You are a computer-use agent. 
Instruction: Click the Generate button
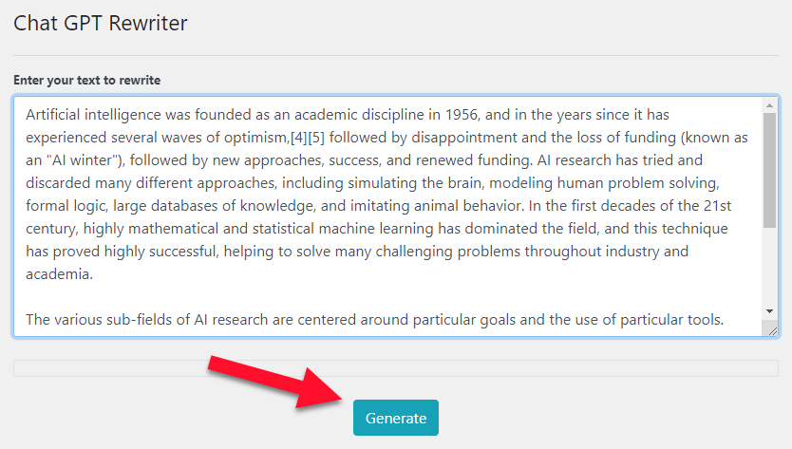click(x=395, y=418)
